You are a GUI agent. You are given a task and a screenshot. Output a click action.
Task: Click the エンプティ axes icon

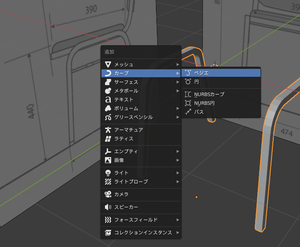108,151
